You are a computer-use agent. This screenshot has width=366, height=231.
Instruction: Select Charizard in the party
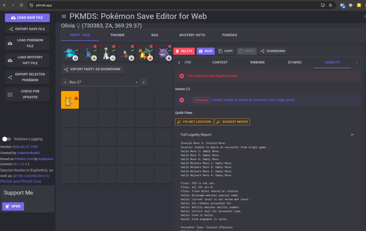[x=144, y=53]
